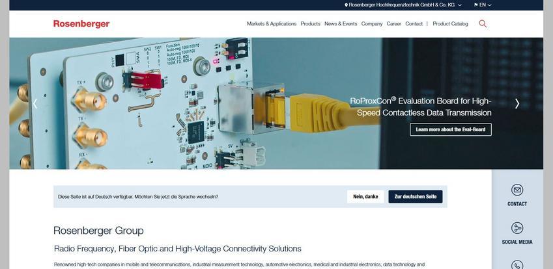Click the flag icon beside EN
Screen dimensions: 553x269
point(475,5)
